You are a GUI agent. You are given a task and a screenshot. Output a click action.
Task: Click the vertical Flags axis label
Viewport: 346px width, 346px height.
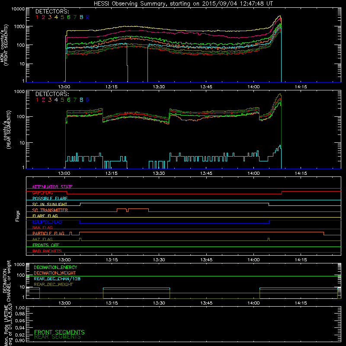pos(18,216)
